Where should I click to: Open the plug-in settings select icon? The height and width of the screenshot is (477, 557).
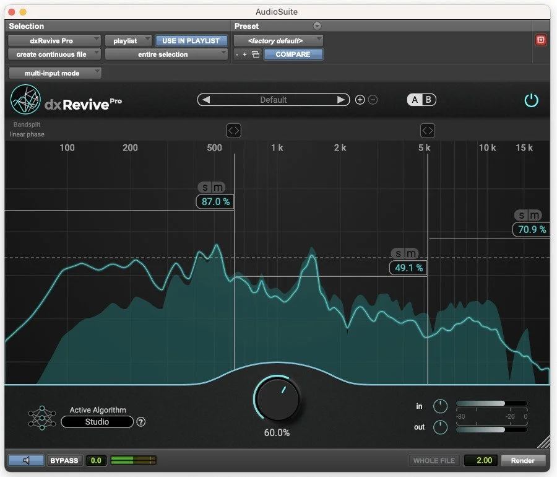[256, 55]
